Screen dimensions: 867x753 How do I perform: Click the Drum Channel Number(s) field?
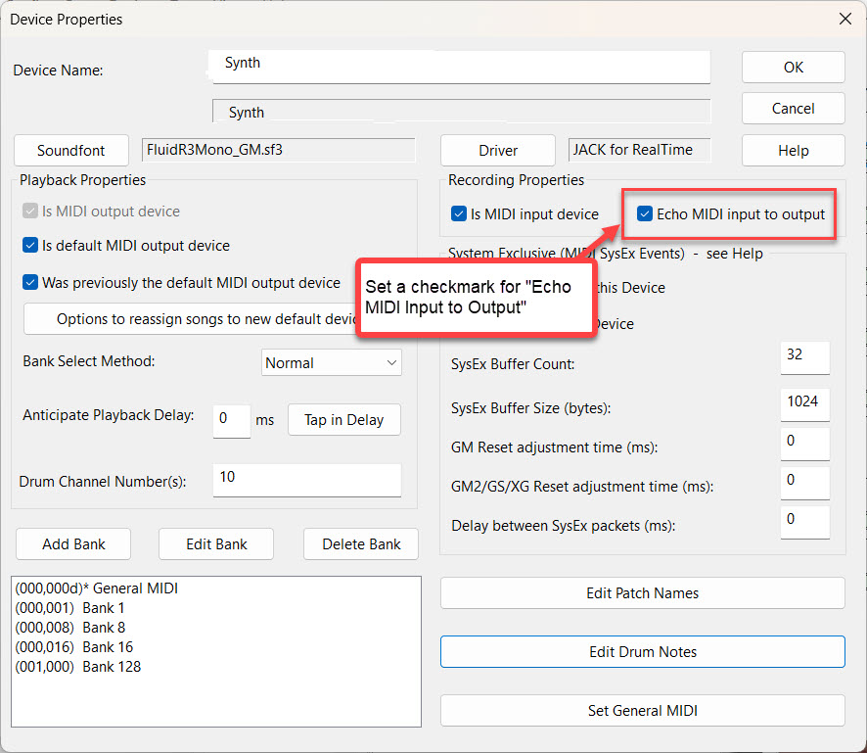tap(306, 480)
